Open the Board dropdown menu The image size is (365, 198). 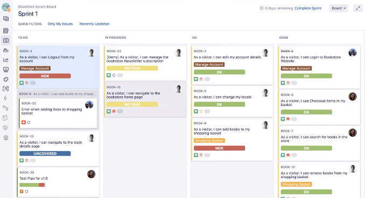click(339, 9)
